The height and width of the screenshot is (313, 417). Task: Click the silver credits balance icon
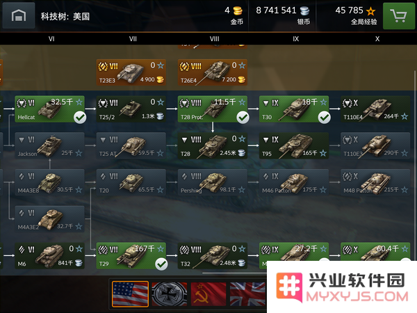pyautogui.click(x=304, y=11)
